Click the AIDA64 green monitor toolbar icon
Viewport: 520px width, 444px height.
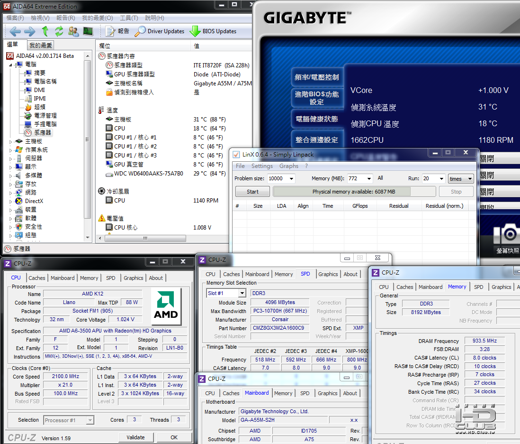pos(88,32)
